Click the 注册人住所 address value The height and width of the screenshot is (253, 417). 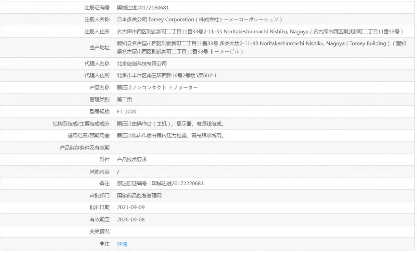pos(260,32)
